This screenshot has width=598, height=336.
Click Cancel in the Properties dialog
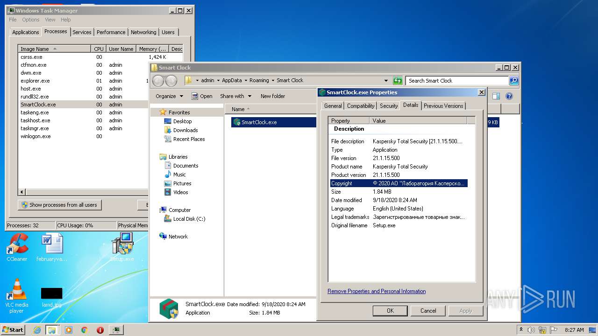(428, 311)
